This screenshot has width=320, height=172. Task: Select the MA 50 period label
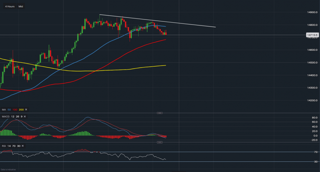(9, 109)
